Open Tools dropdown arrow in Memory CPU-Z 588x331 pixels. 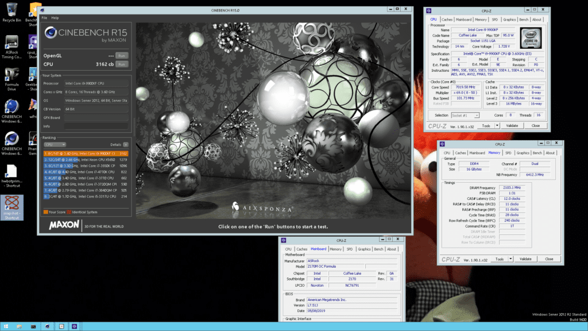[x=510, y=259]
